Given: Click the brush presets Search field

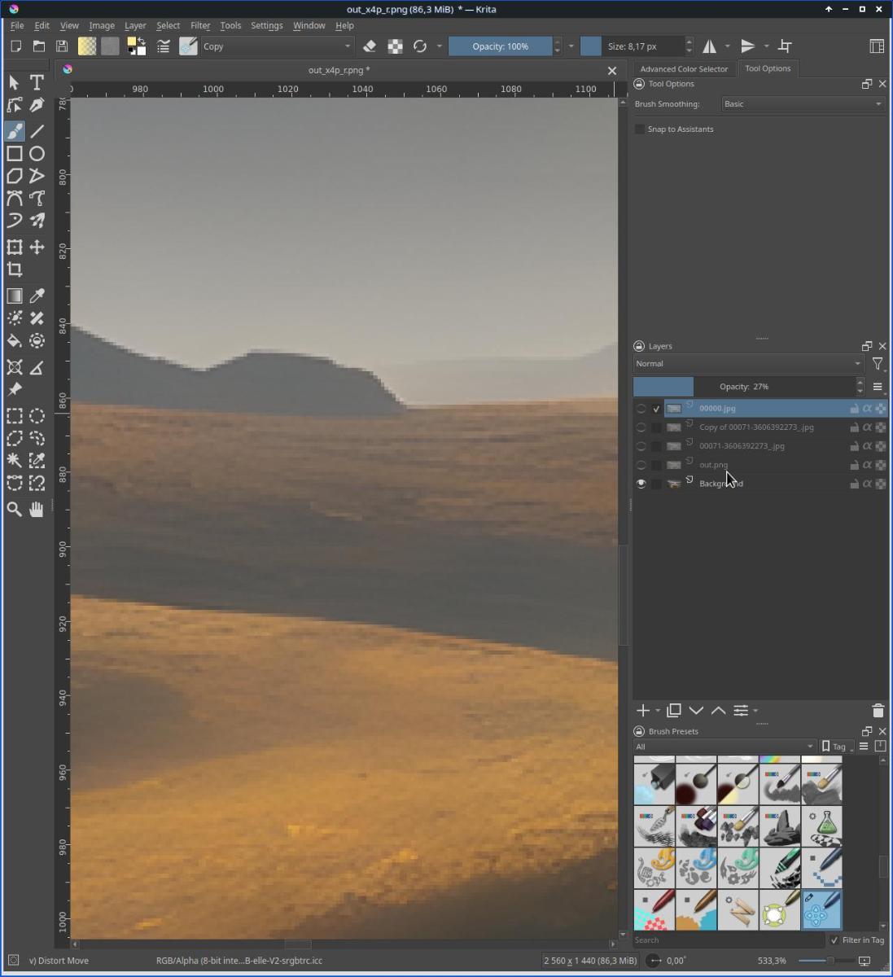Looking at the screenshot, I should (x=729, y=940).
